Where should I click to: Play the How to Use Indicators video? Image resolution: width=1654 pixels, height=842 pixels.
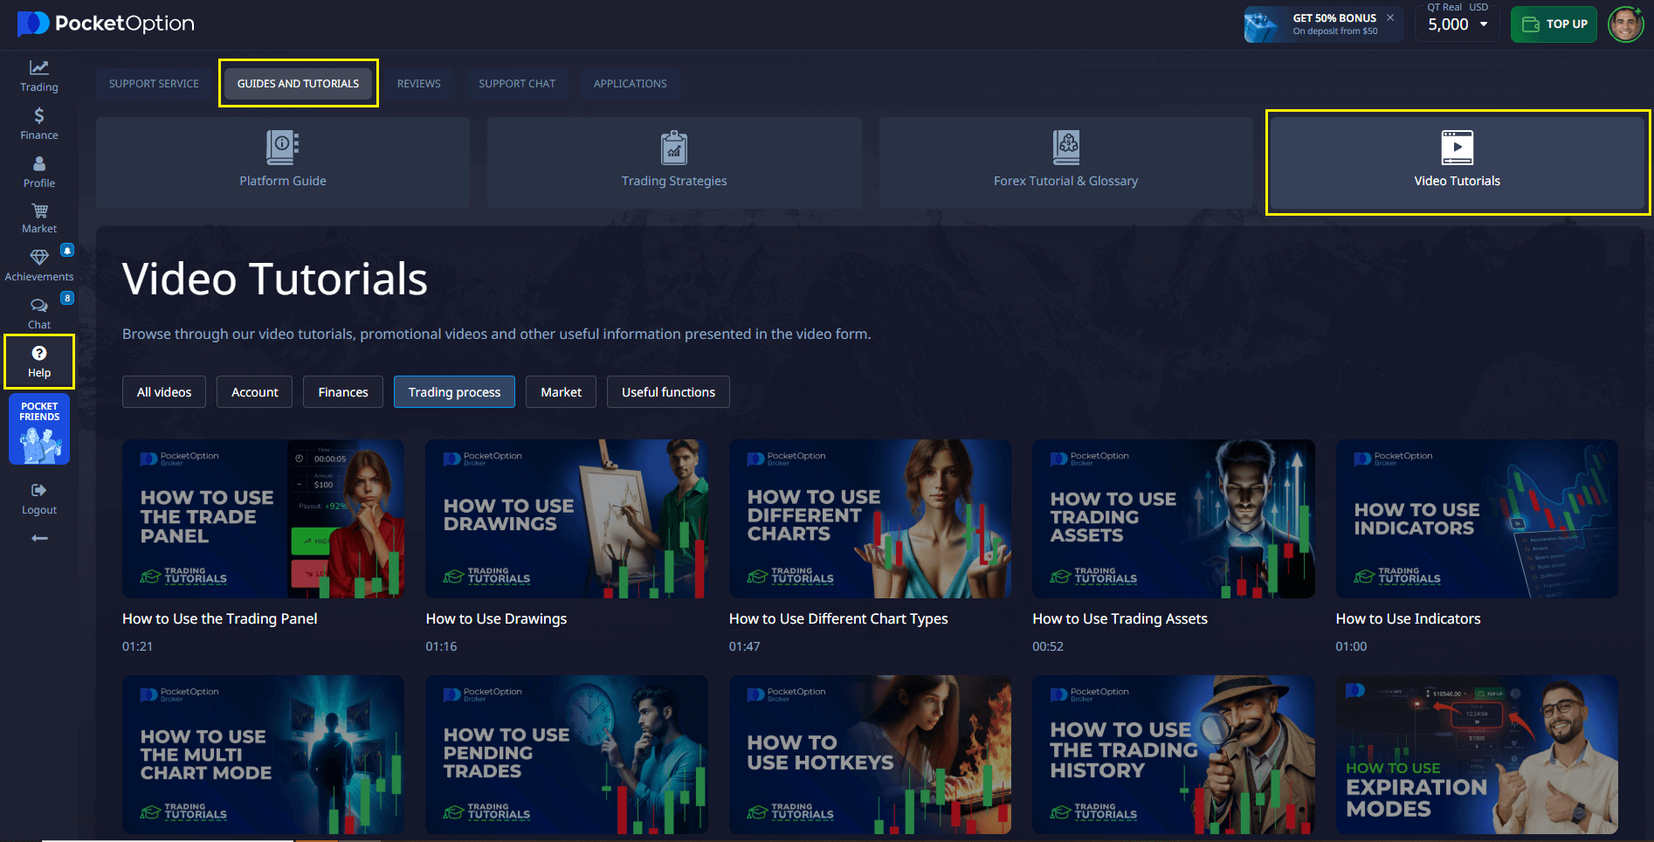pos(1476,519)
